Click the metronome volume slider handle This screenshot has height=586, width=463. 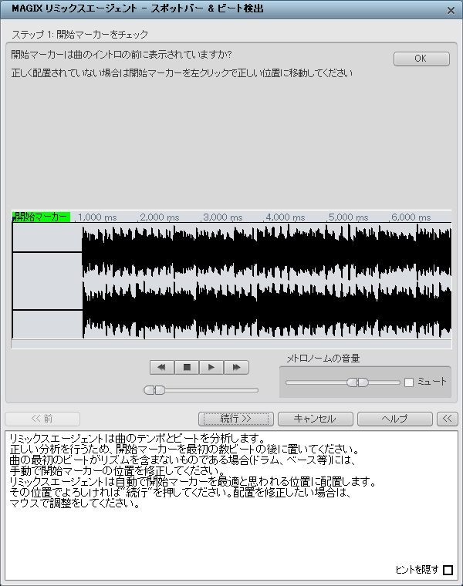357,382
